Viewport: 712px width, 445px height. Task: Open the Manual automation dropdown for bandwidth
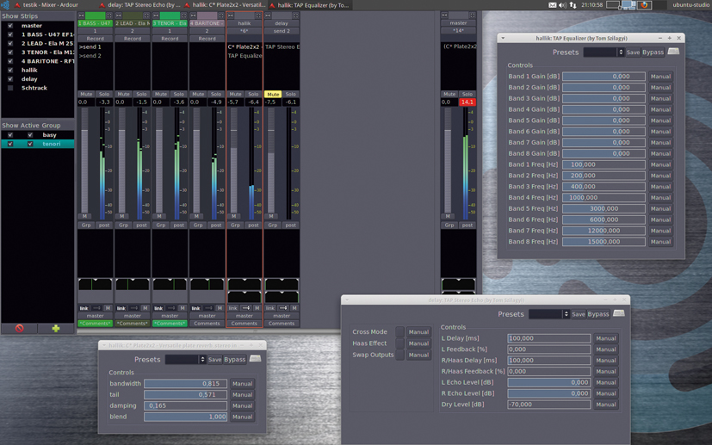[242, 384]
